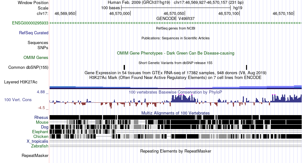302x163 pixels.
Task: Click the blue H3K27Ac signal band
Action: (175, 87)
